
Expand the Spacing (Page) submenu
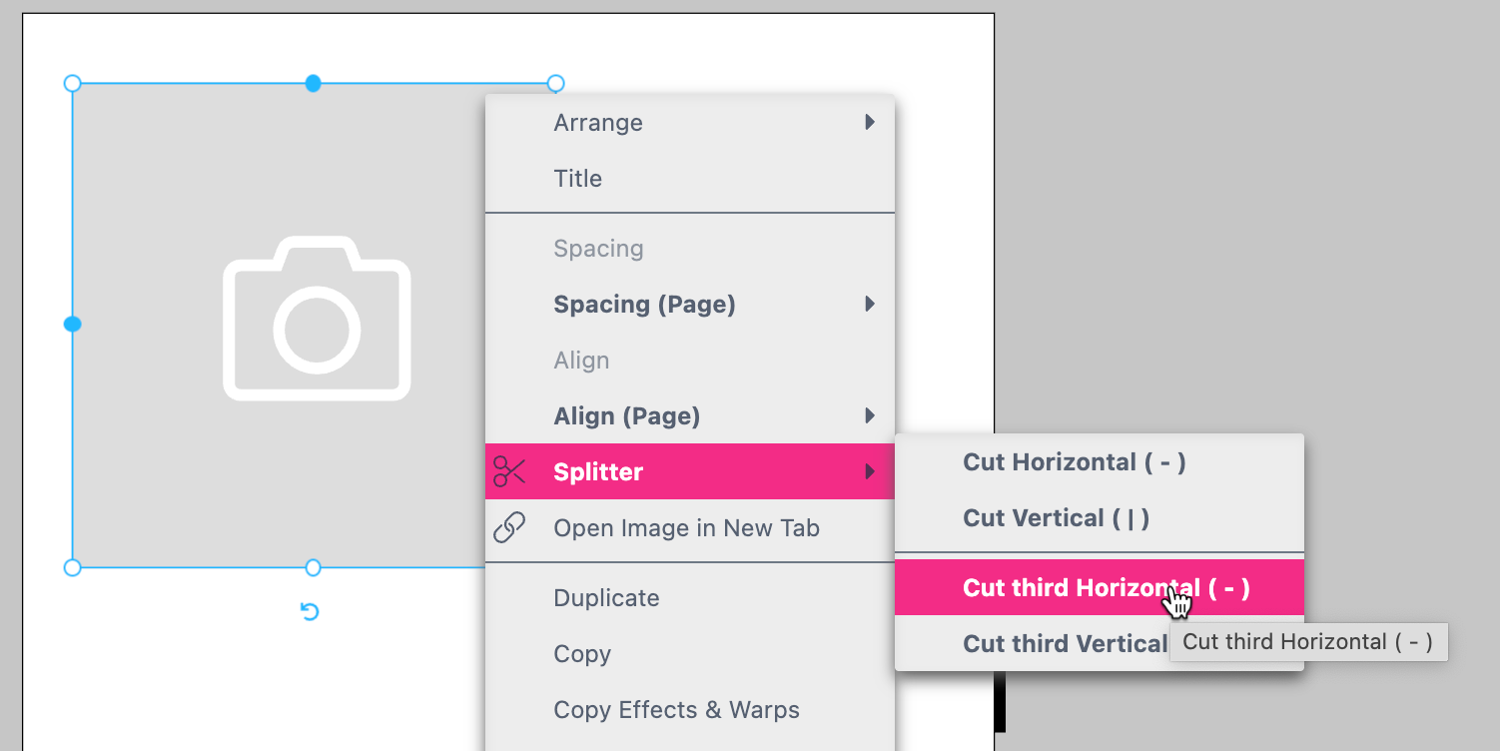869,305
